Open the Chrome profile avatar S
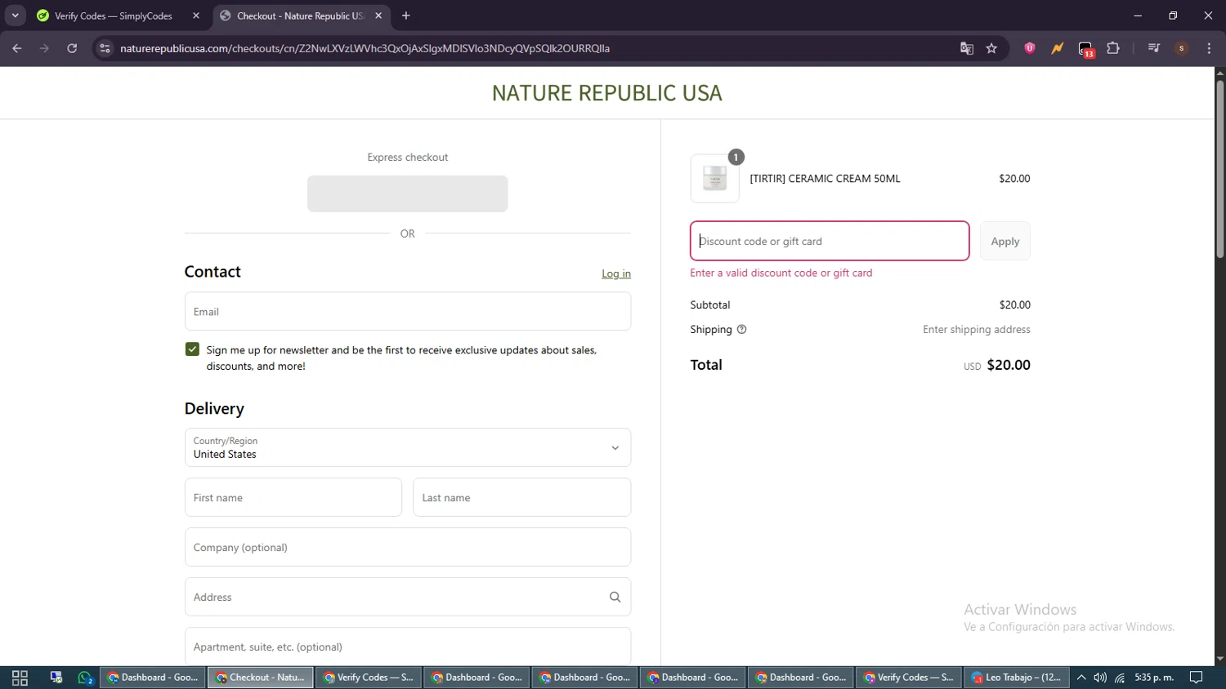Image resolution: width=1226 pixels, height=689 pixels. (1182, 48)
